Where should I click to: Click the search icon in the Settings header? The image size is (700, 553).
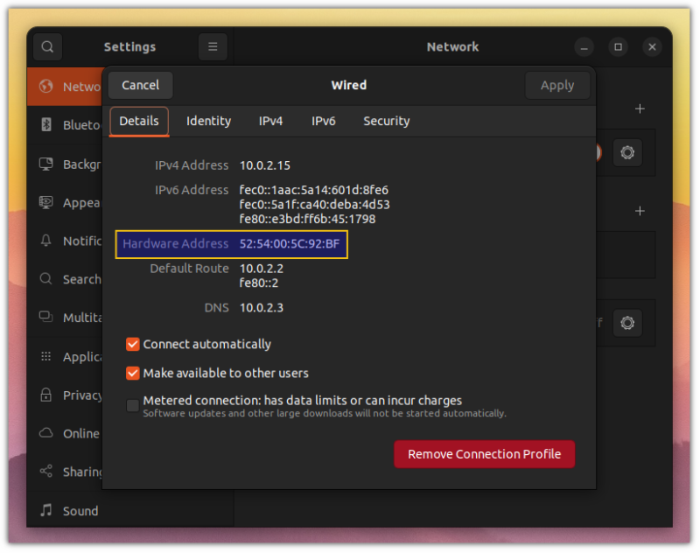pos(46,46)
